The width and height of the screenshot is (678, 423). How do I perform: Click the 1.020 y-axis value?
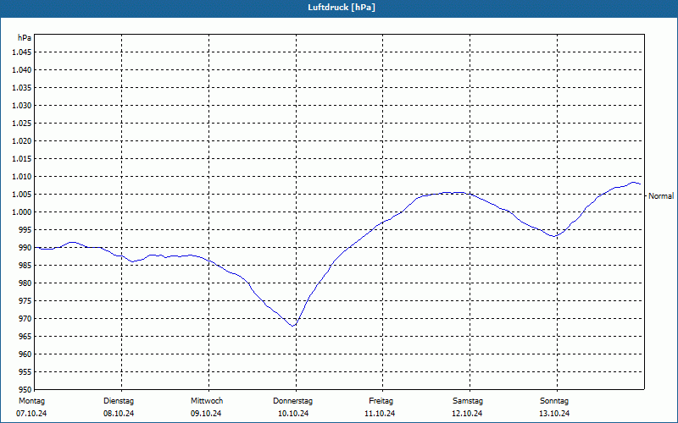pyautogui.click(x=22, y=140)
